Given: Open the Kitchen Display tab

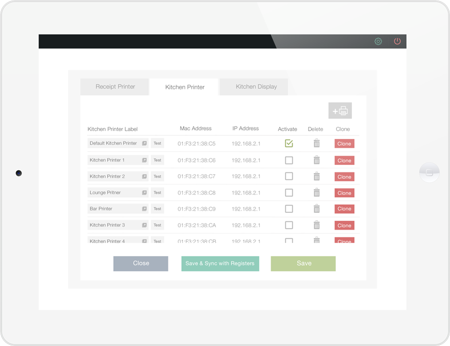Looking at the screenshot, I should [256, 86].
